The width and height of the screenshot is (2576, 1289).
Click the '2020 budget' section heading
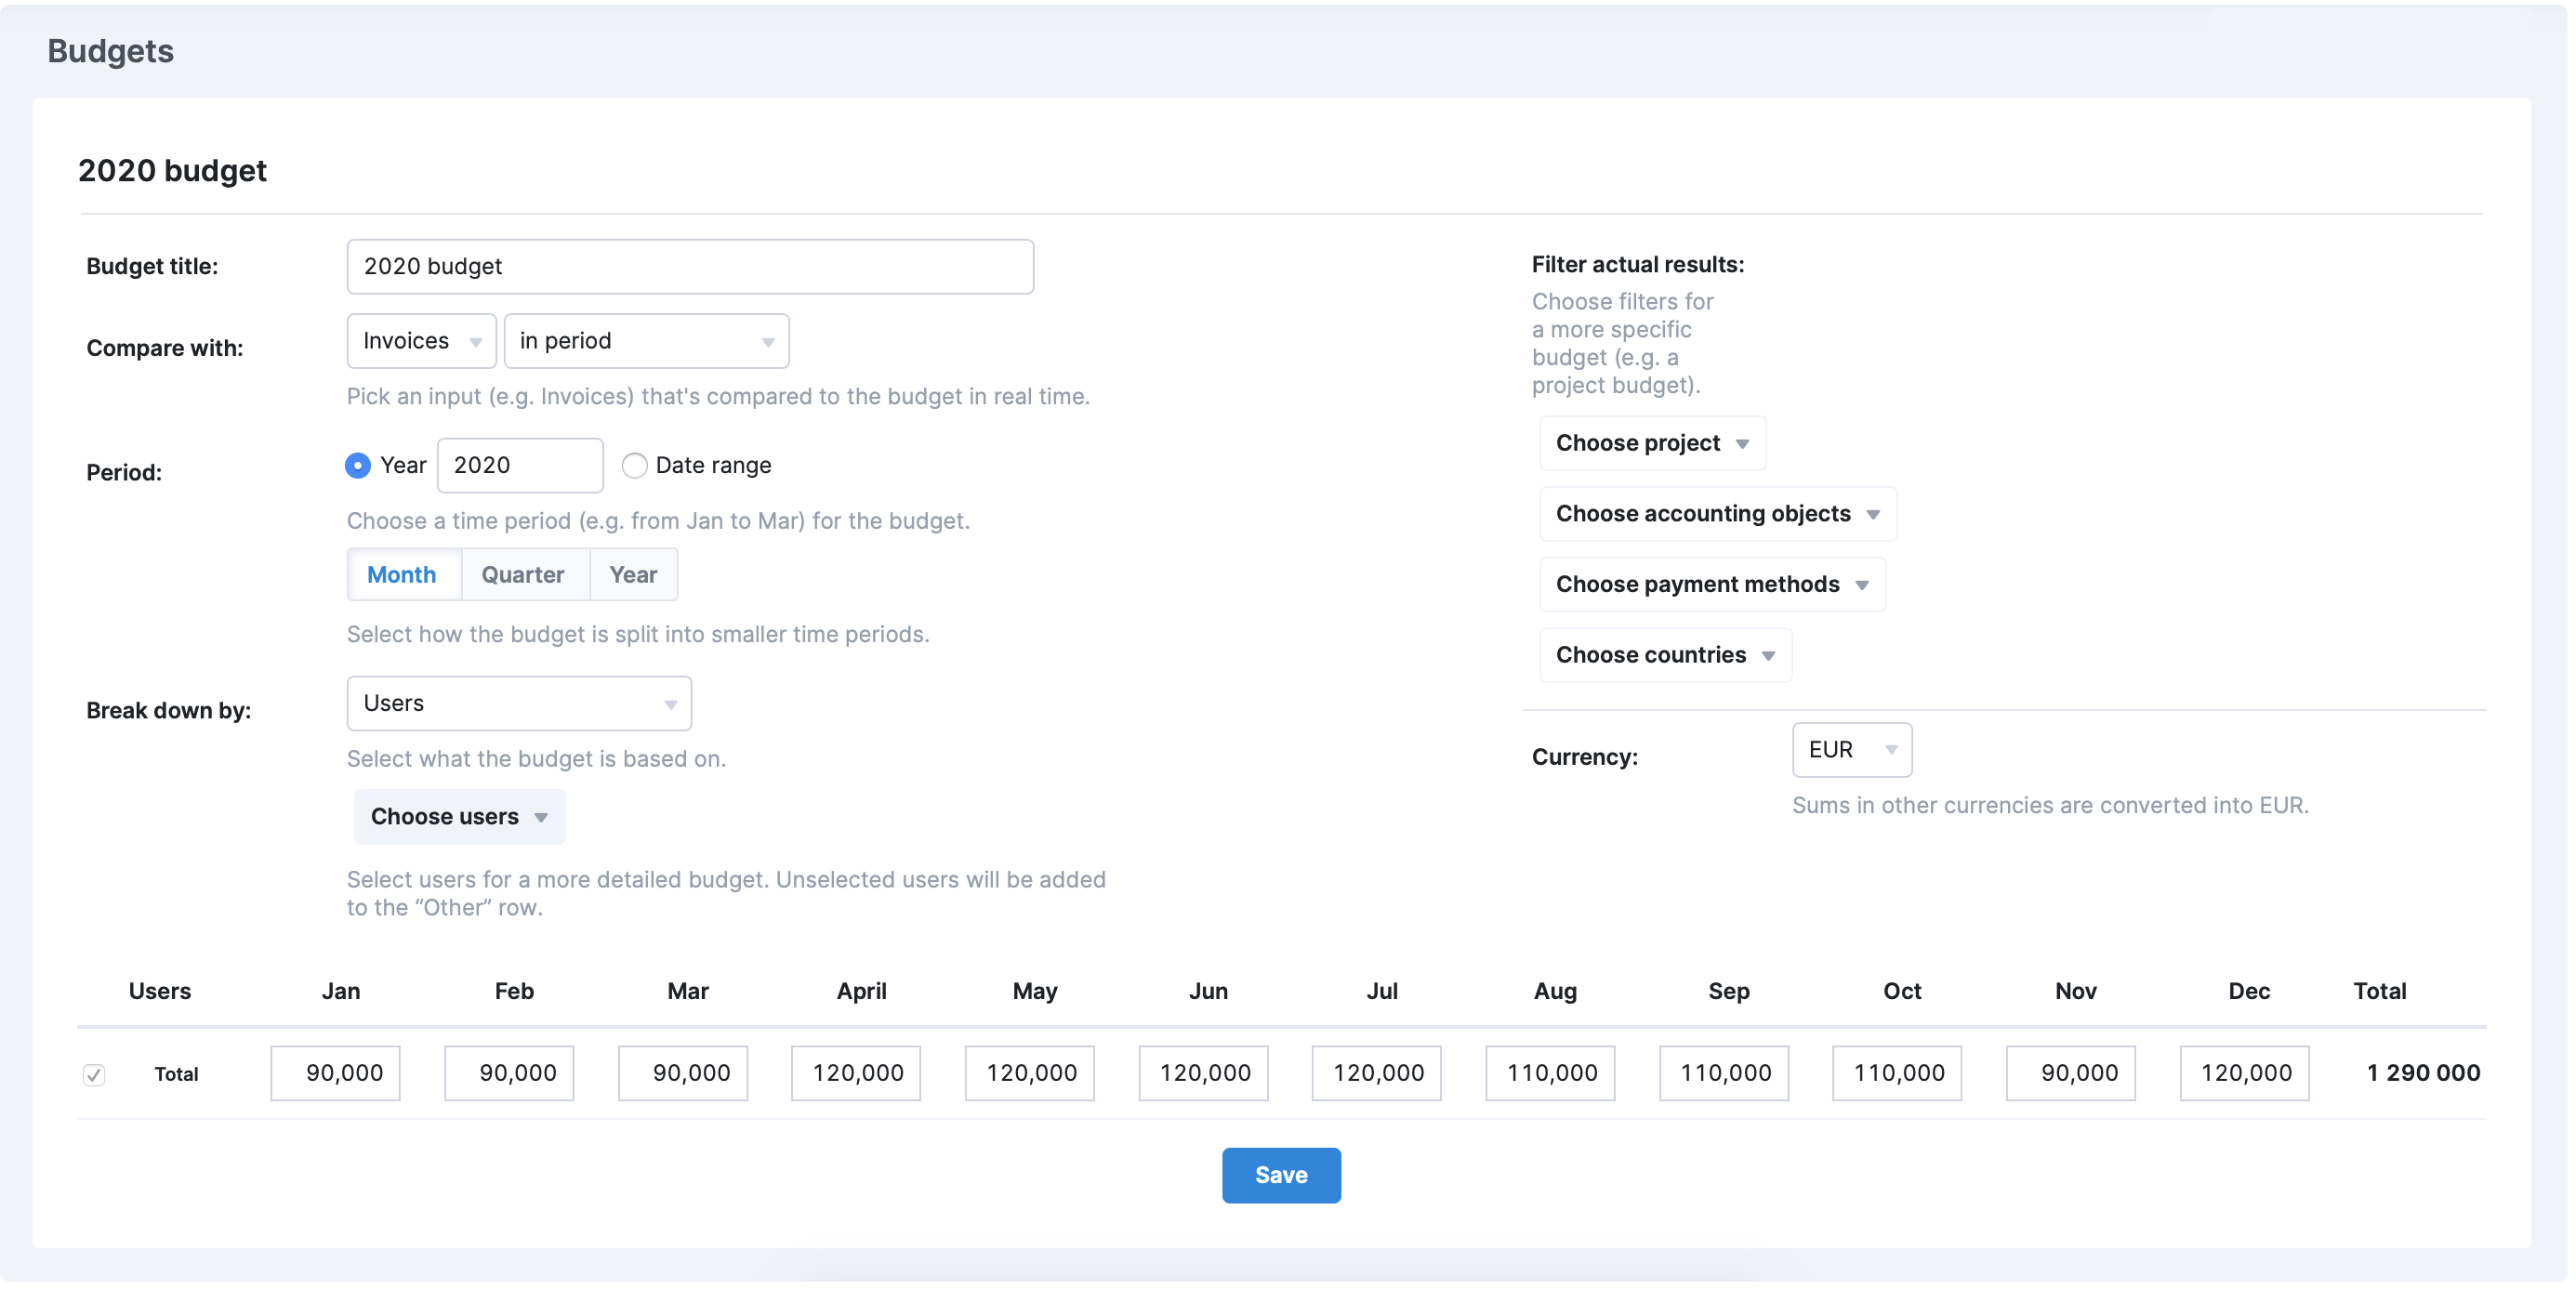click(x=172, y=171)
